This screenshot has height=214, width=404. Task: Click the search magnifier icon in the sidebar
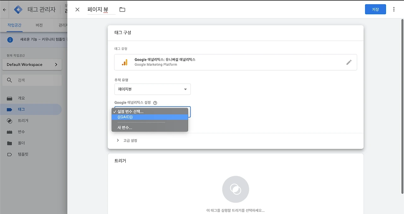point(9,80)
